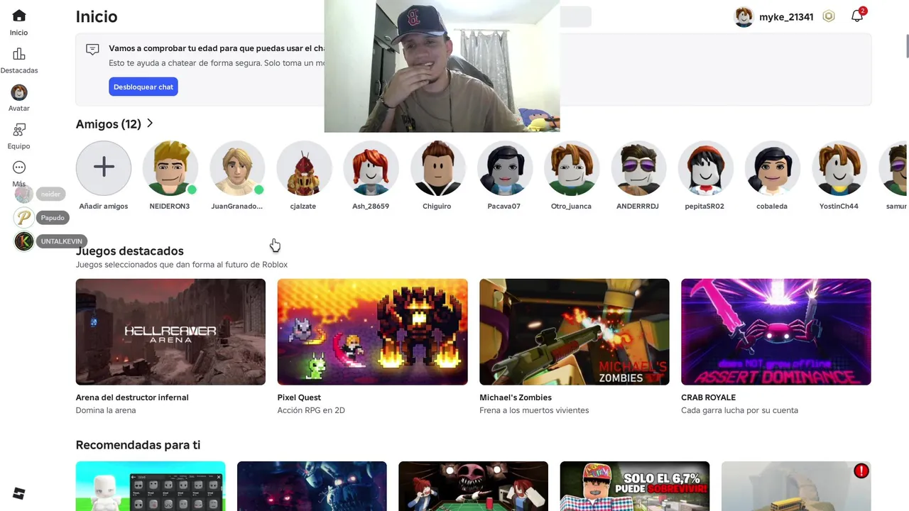The image size is (909, 511).
Task: Open Michael's Zombies title link
Action: click(516, 397)
